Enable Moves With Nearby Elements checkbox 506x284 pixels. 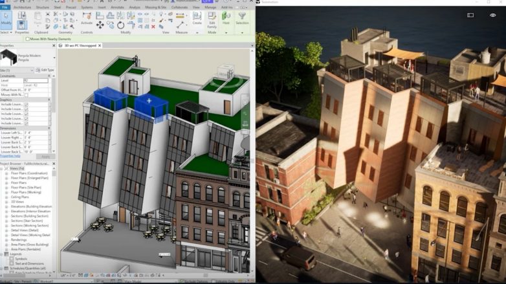(27, 39)
